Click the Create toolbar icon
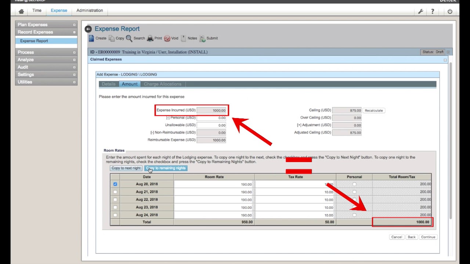Image resolution: width=470 pixels, height=264 pixels. coord(91,38)
